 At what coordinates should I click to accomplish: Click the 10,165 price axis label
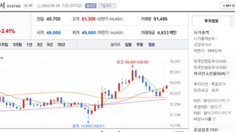pos(175,125)
